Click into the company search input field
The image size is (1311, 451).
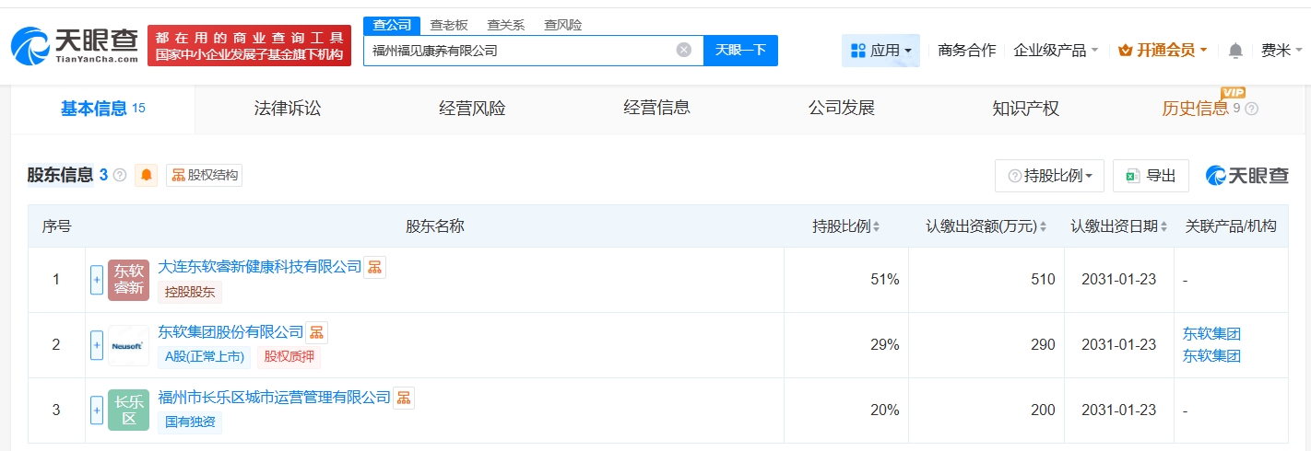click(521, 51)
